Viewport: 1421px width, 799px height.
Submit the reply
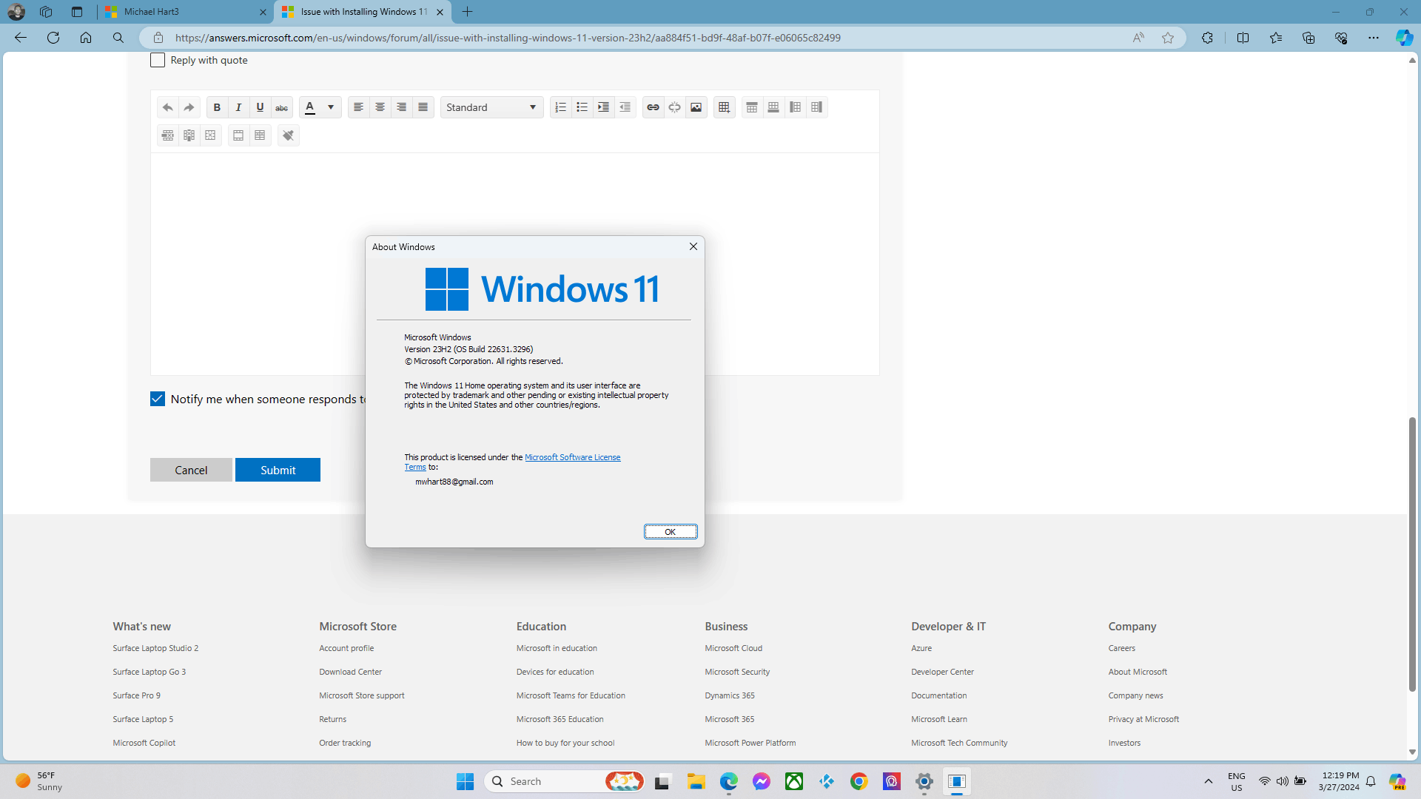(x=278, y=470)
